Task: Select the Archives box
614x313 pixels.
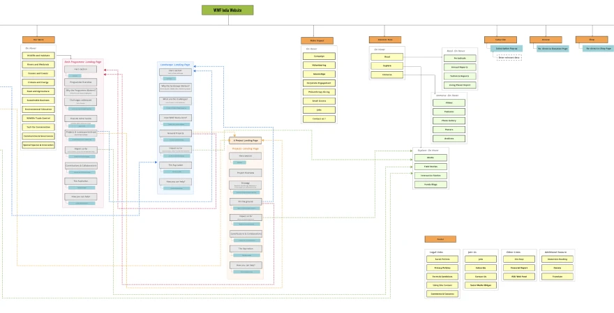Action: point(449,139)
